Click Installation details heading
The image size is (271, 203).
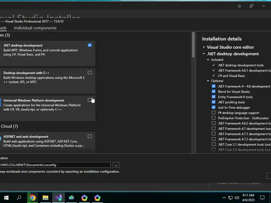pyautogui.click(x=222, y=39)
